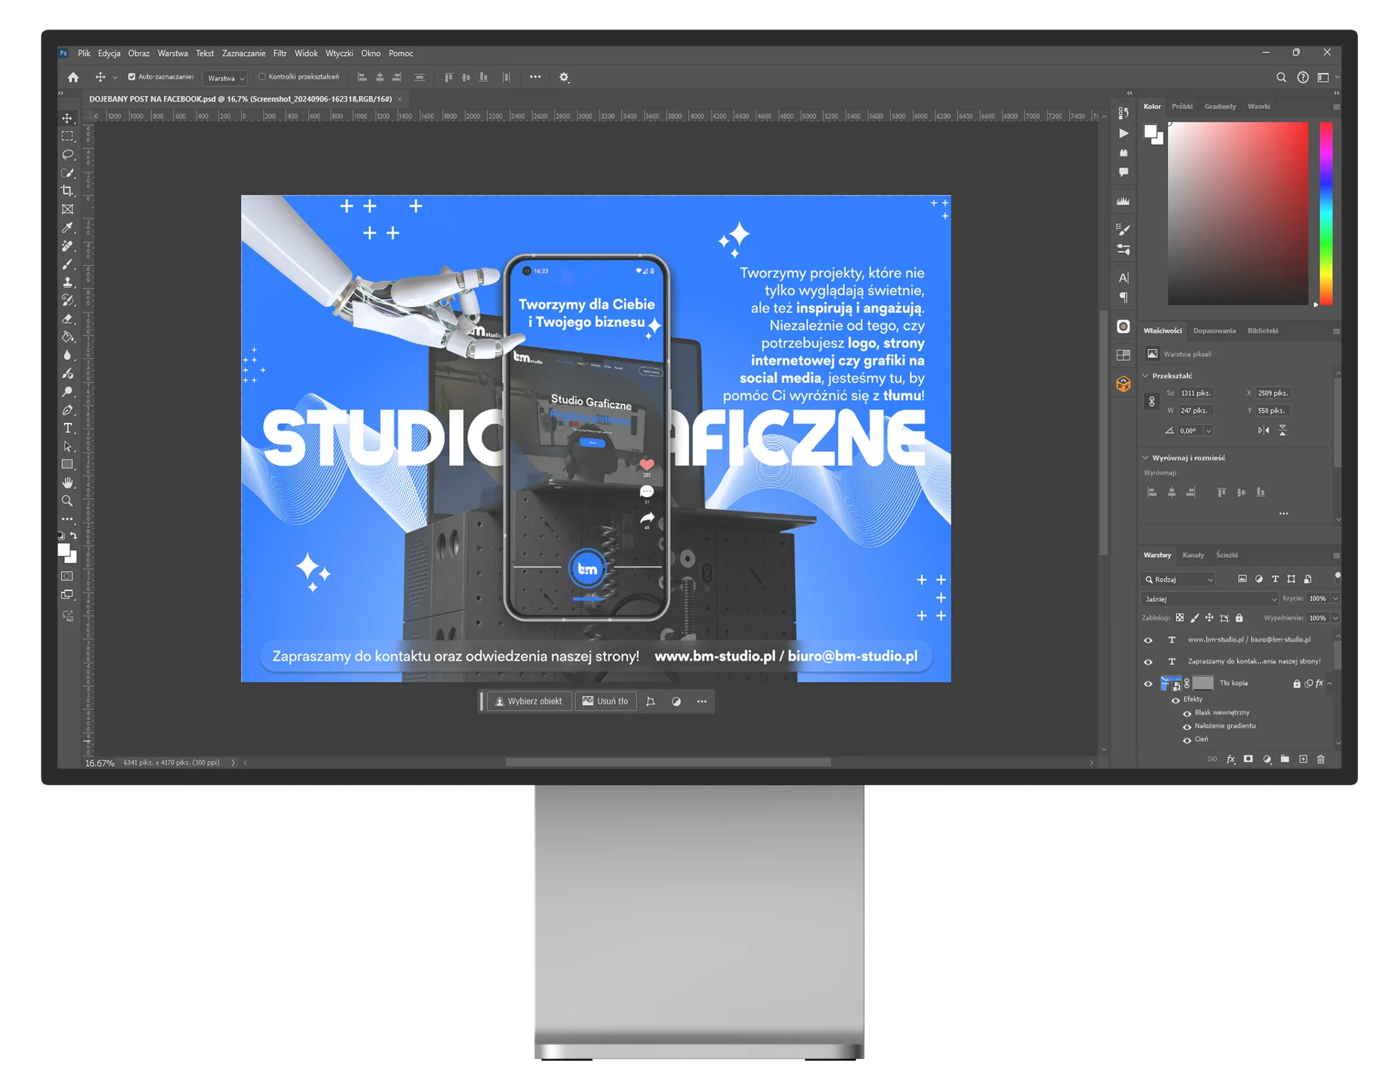
Task: Select the Hand tool
Action: pyautogui.click(x=67, y=483)
